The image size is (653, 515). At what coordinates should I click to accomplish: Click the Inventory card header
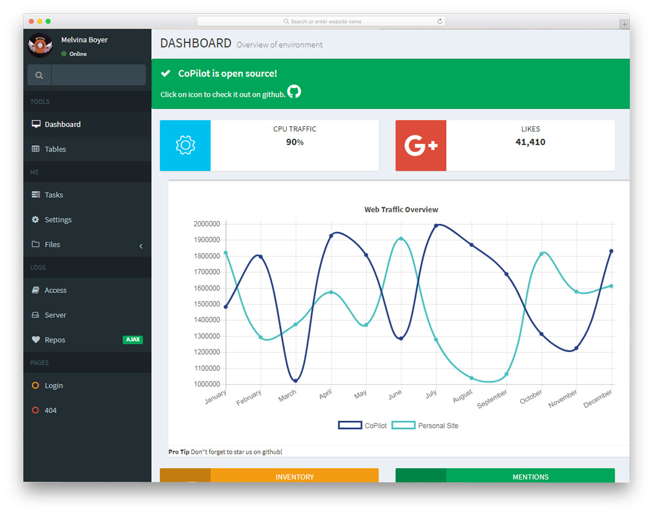coord(294,476)
